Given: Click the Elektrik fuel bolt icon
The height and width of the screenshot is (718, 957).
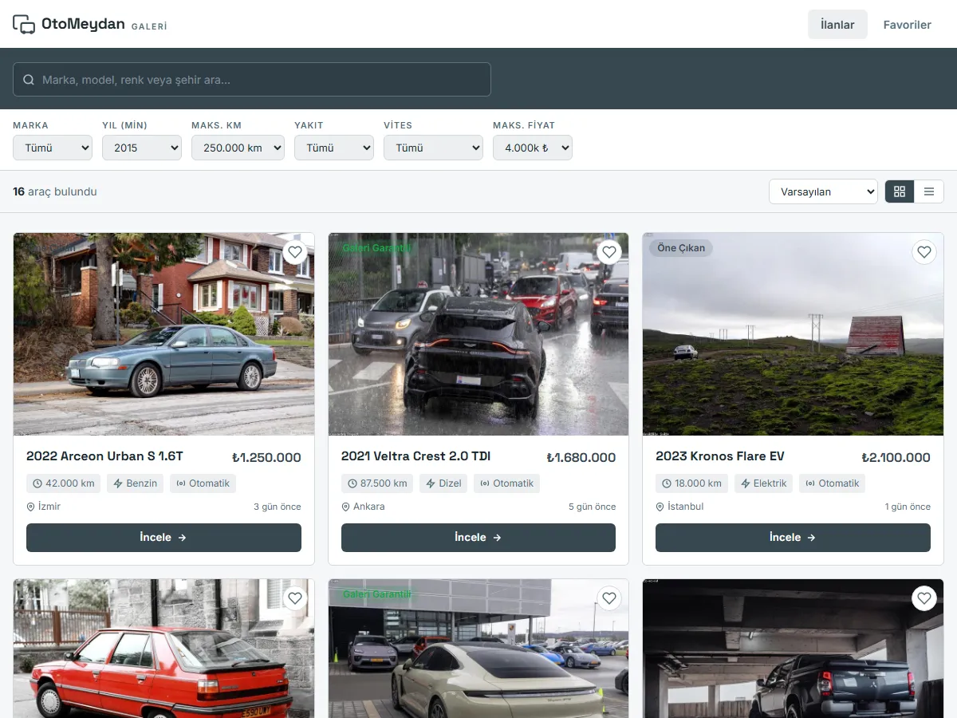Looking at the screenshot, I should (x=746, y=483).
